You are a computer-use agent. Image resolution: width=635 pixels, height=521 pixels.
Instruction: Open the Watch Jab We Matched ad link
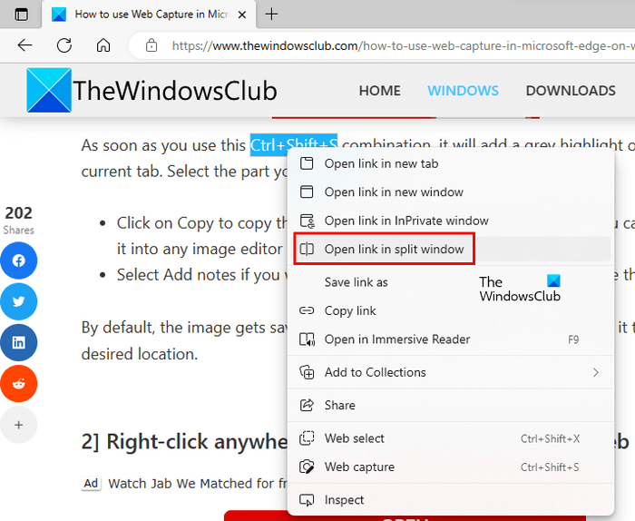[198, 483]
